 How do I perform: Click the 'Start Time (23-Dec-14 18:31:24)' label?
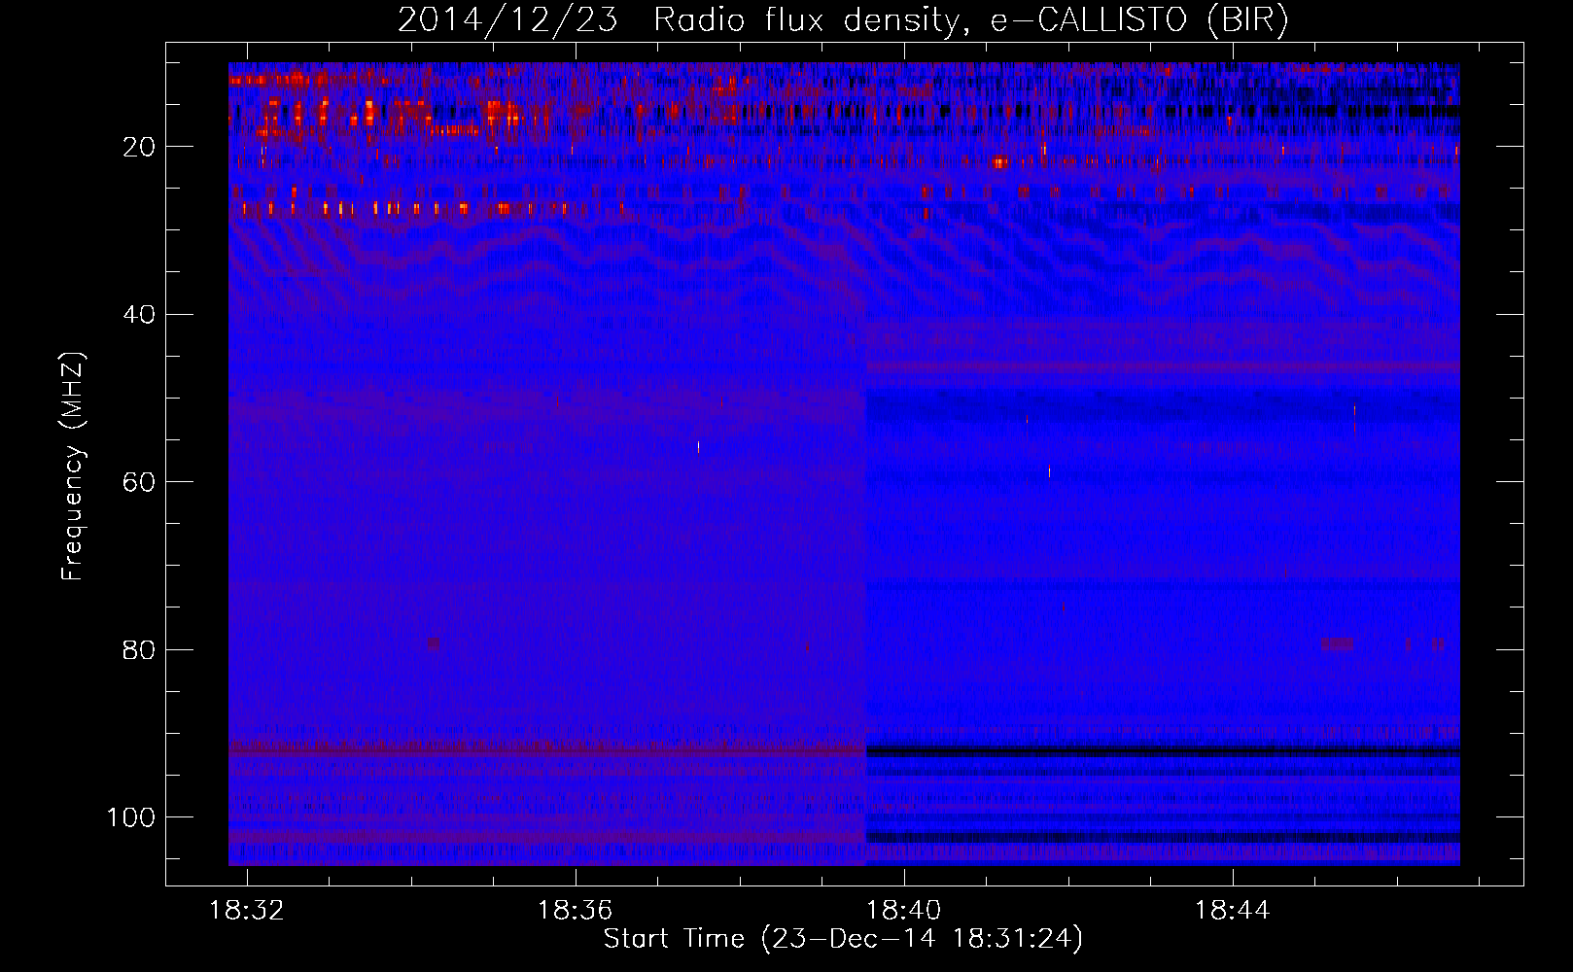843,939
